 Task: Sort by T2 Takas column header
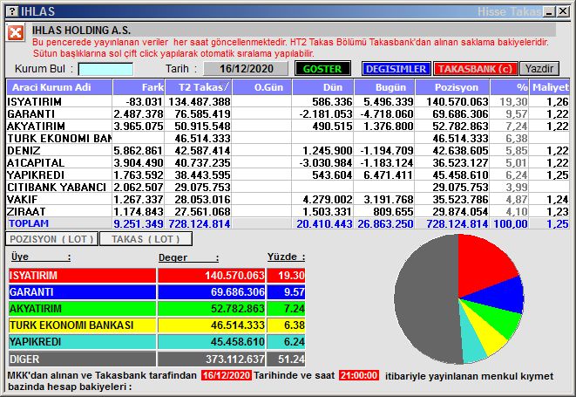(199, 87)
